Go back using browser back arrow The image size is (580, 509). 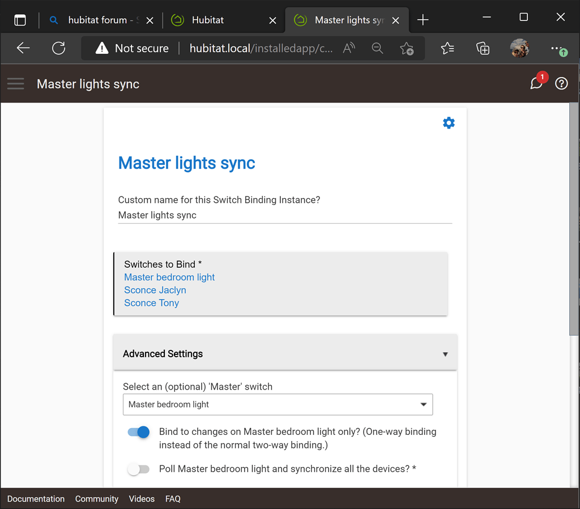23,48
